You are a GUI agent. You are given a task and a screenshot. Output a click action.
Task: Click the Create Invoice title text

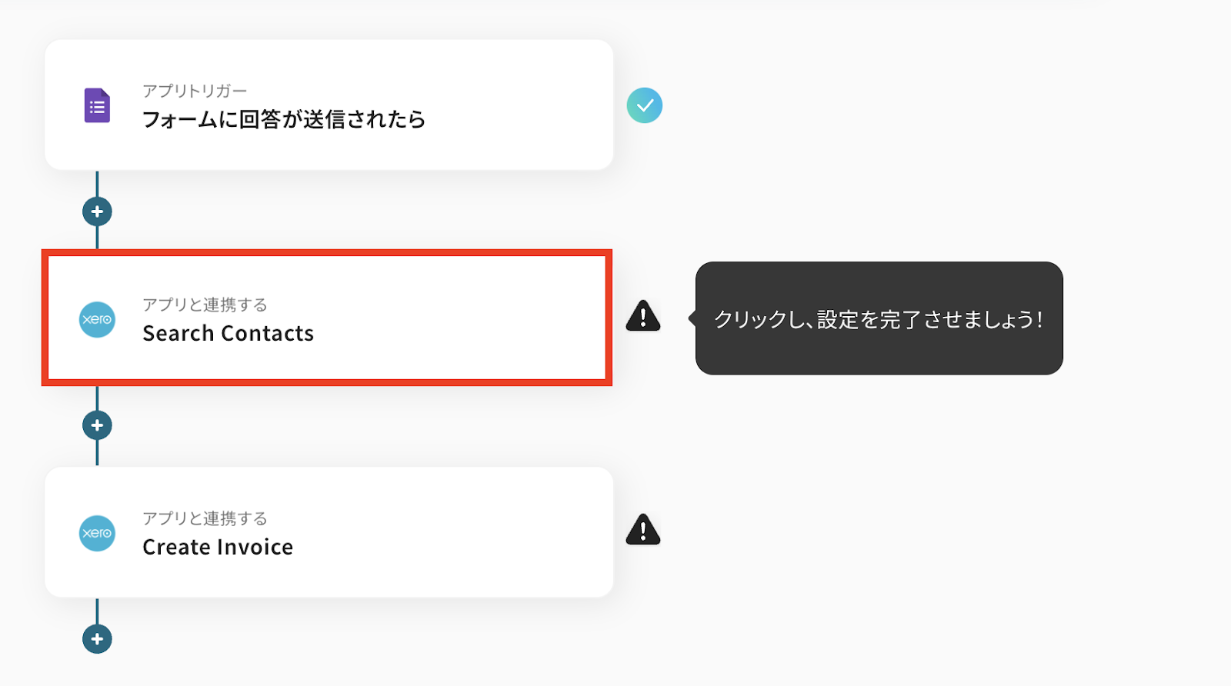[218, 547]
